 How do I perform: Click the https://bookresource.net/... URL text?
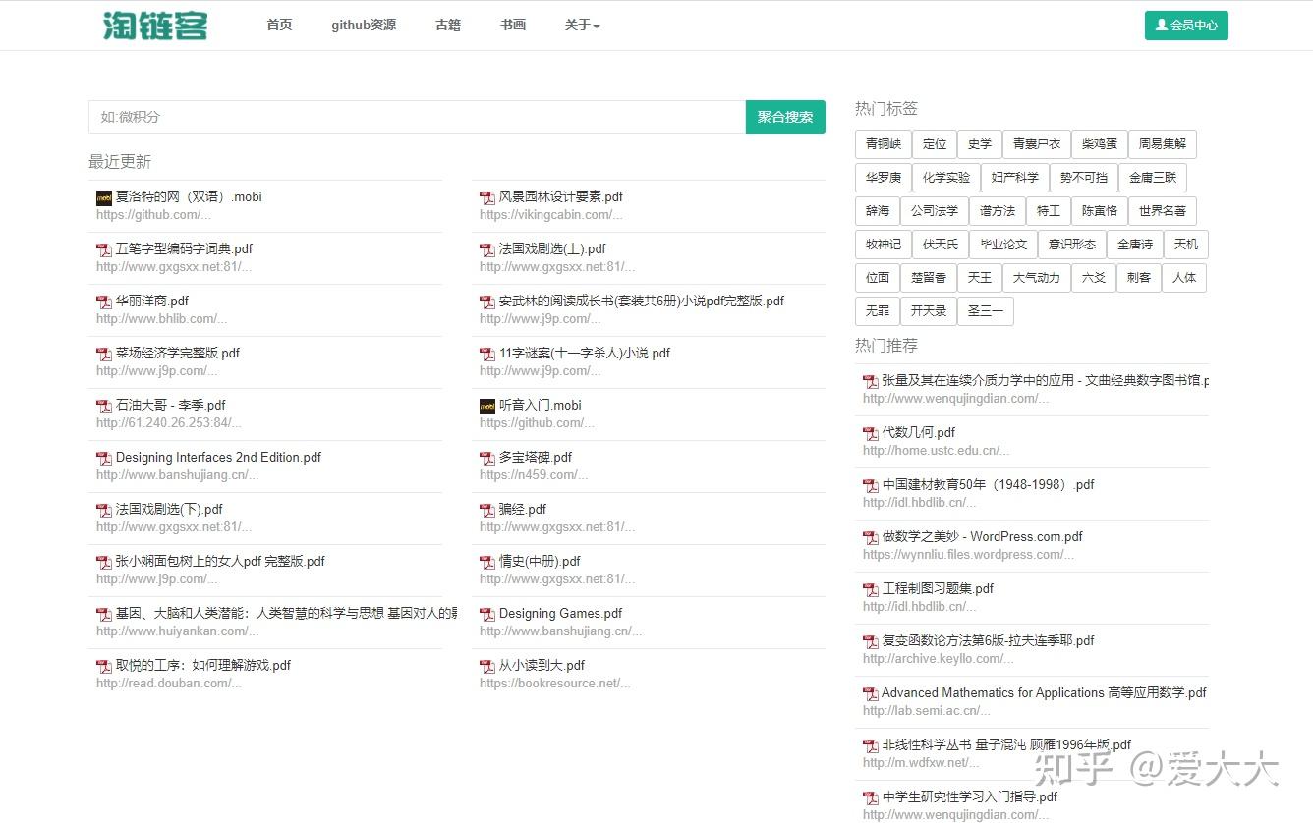pos(555,684)
